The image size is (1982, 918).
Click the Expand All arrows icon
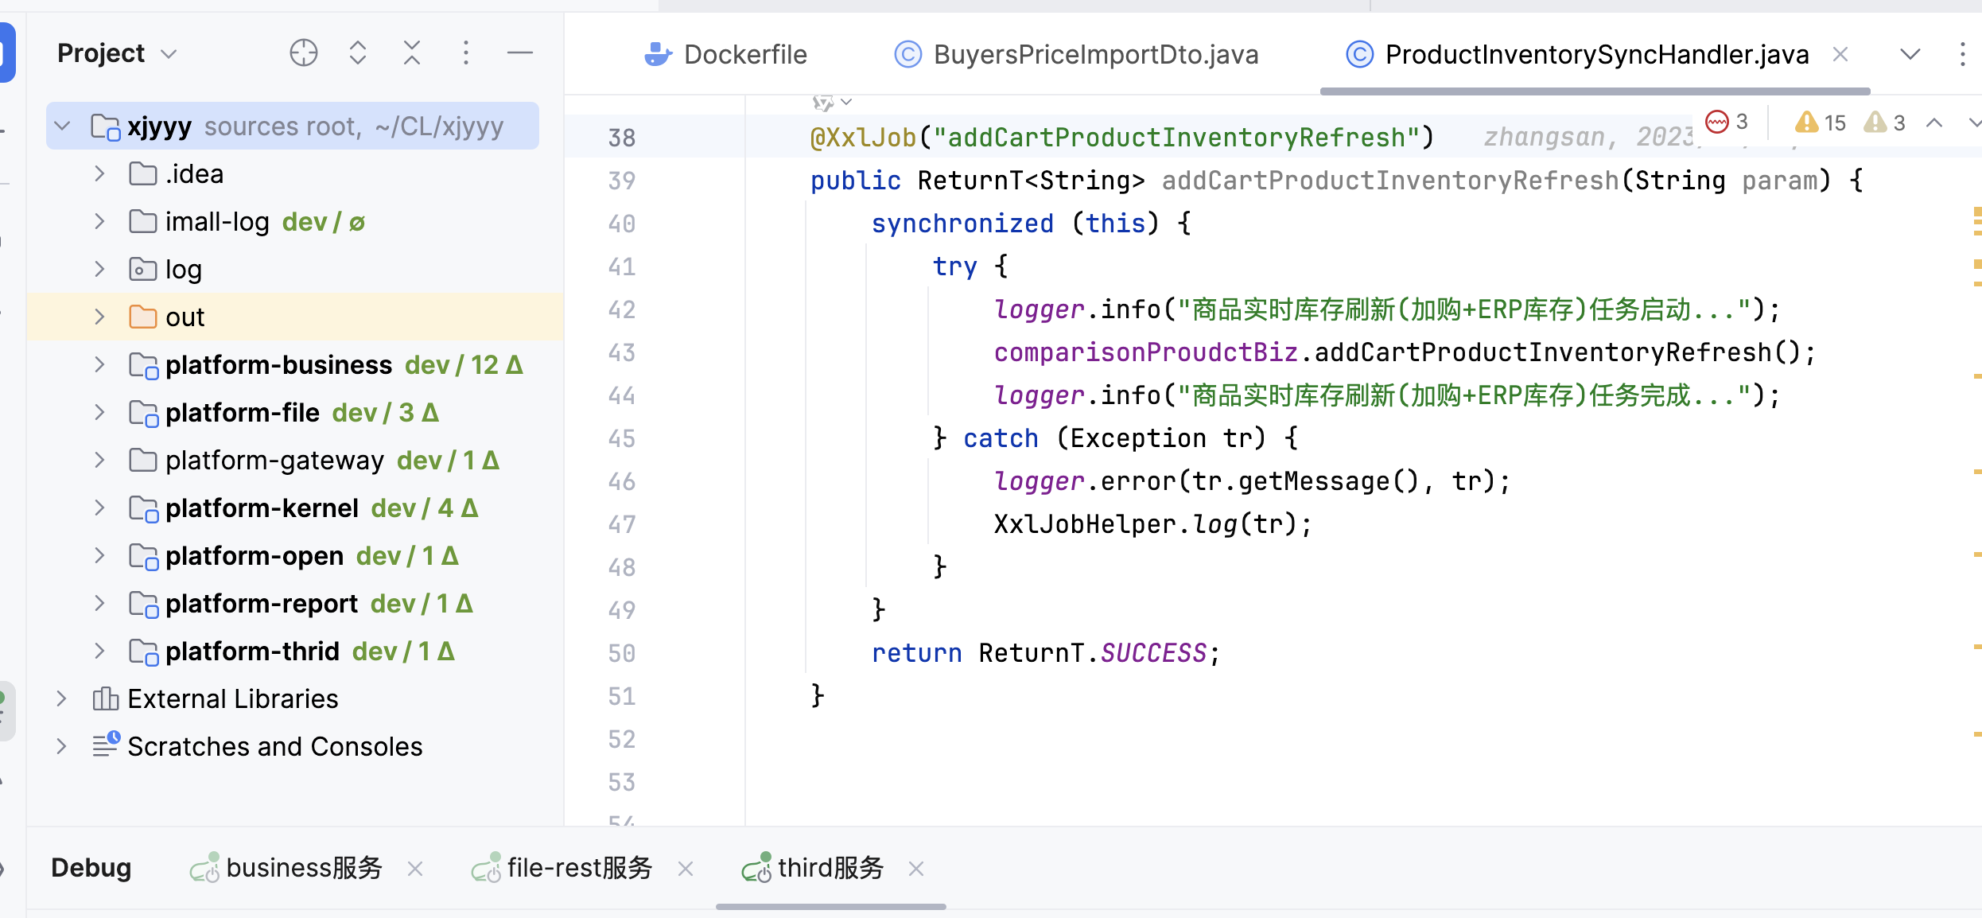tap(358, 53)
